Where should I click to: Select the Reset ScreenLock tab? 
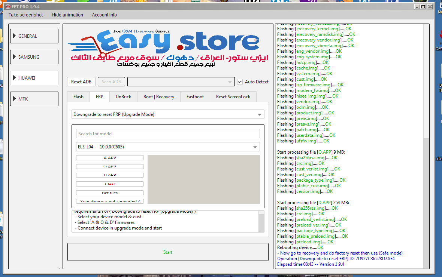click(233, 97)
